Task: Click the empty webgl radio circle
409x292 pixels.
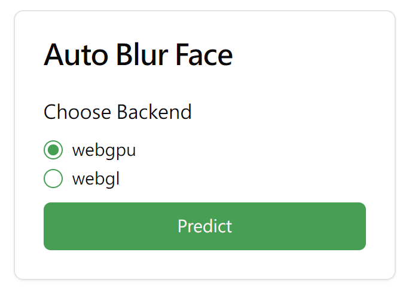Action: [53, 179]
